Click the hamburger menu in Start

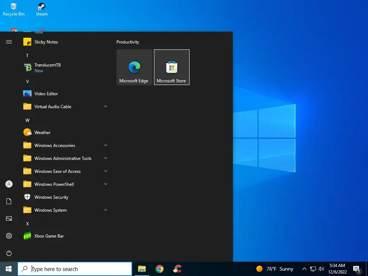tap(9, 42)
